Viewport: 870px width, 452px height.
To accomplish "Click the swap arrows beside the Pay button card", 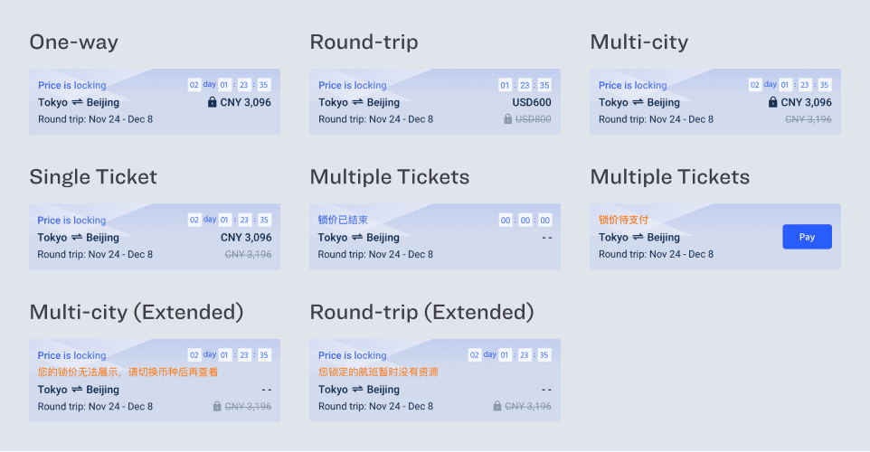I will (x=638, y=238).
